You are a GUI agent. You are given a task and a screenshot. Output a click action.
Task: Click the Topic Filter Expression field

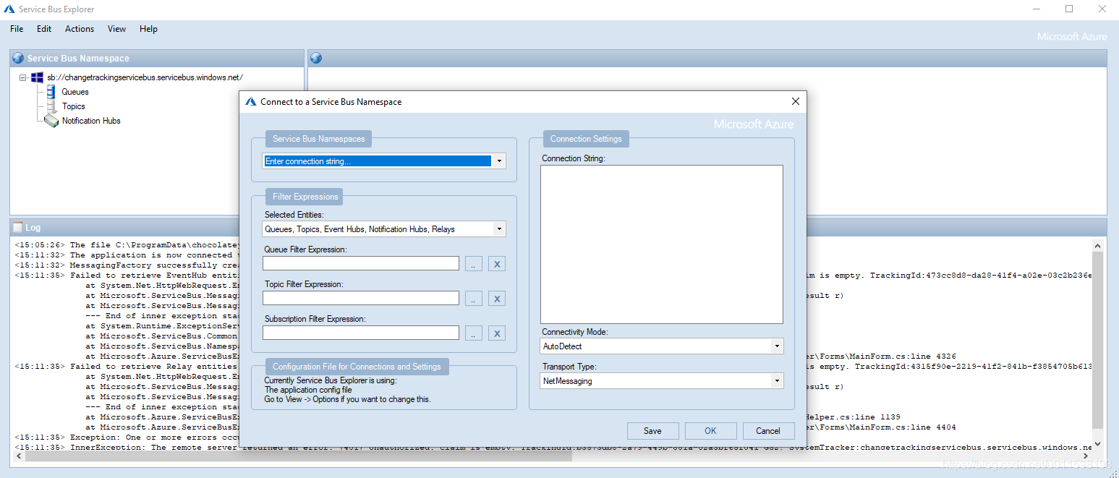[361, 298]
